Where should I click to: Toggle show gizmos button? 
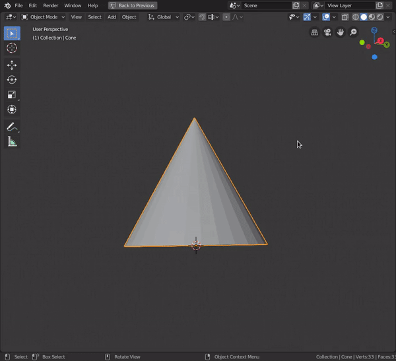coord(307,17)
